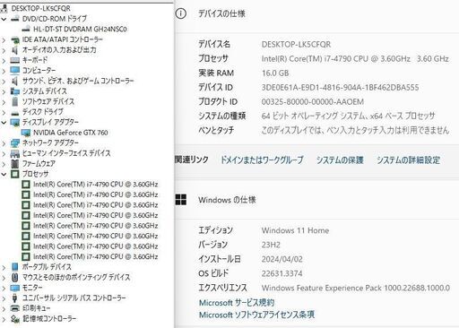Select the DESKTOP-LK5CFQR root node
This screenshot has width=459, height=328.
pos(41,8)
